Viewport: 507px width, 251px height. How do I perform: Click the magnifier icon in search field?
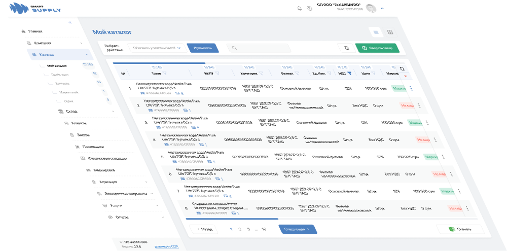[233, 48]
